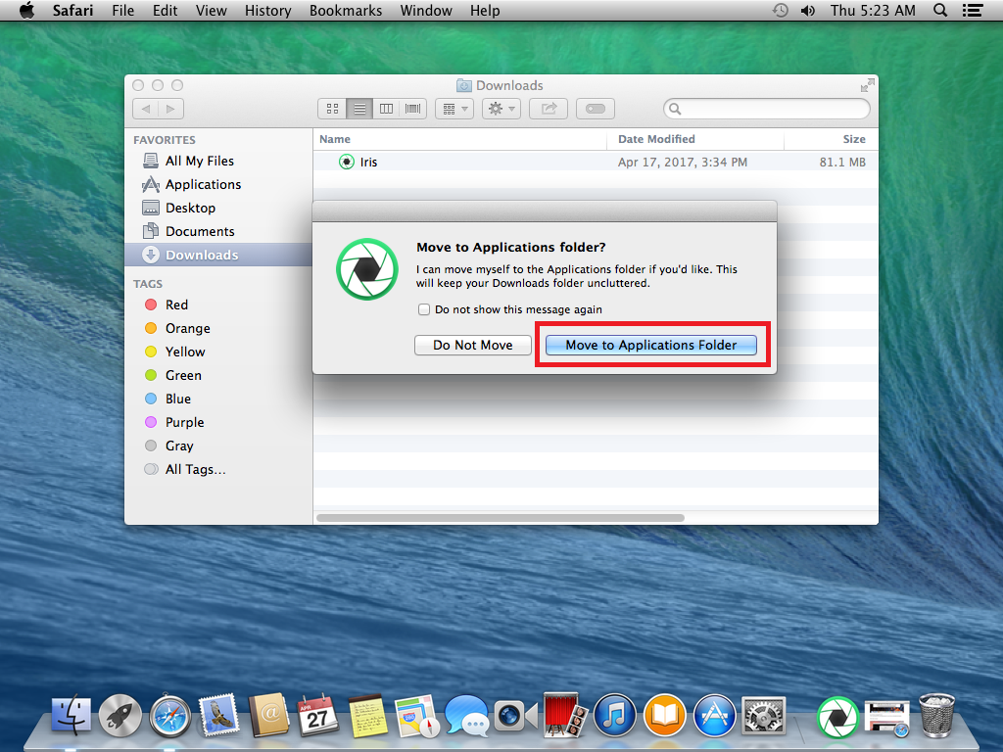This screenshot has height=752, width=1003.
Task: Select the Blue tag
Action: pos(218,399)
